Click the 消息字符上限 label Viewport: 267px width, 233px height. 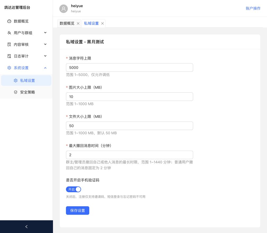tap(80, 58)
